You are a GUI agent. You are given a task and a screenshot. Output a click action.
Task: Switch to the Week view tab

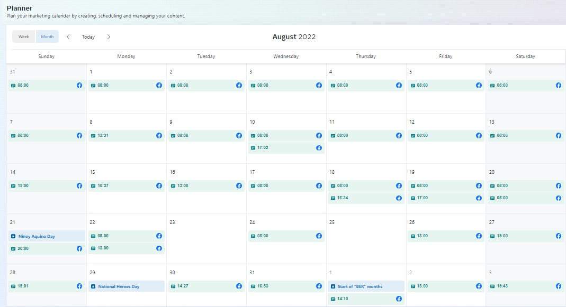pos(23,36)
